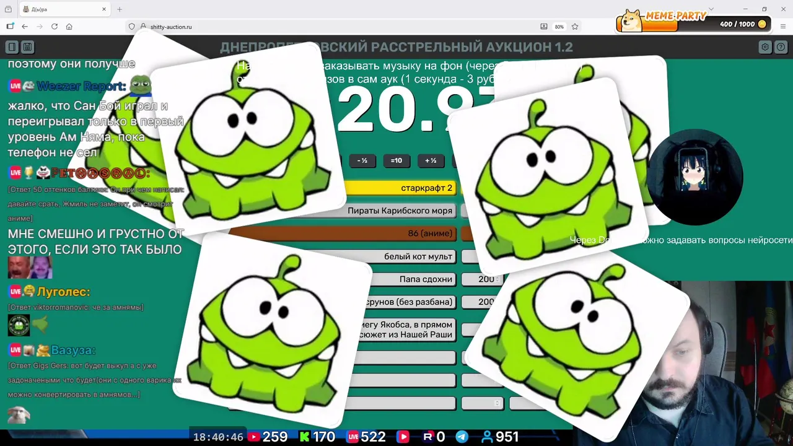Open the list-all-tabs icon
The width and height of the screenshot is (793, 446).
(711, 9)
